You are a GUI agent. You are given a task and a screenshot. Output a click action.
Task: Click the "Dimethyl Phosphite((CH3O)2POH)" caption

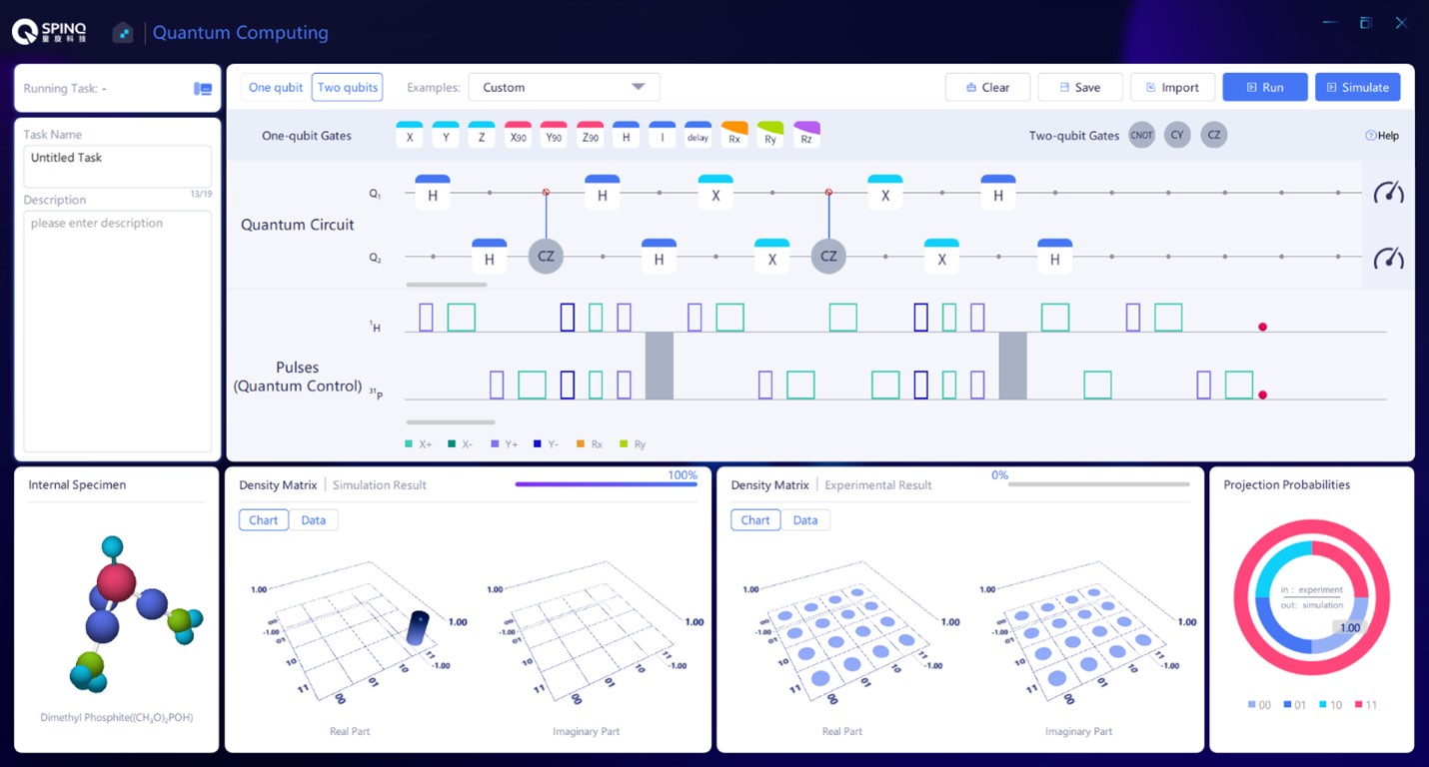pos(117,717)
